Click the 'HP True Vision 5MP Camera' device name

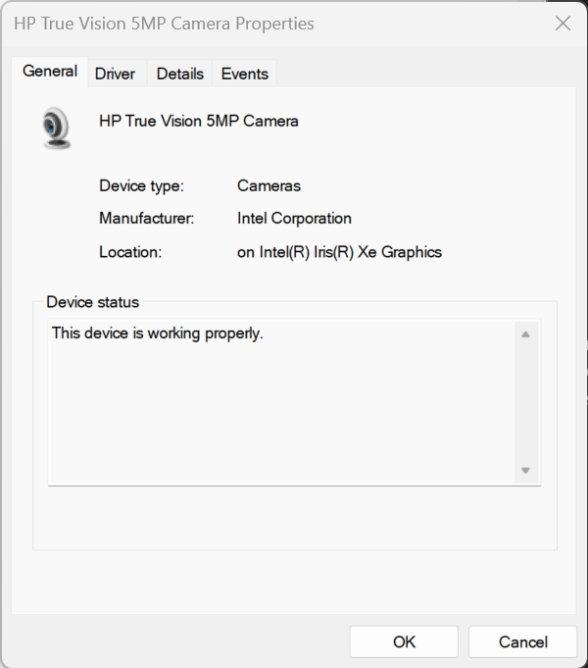(198, 121)
